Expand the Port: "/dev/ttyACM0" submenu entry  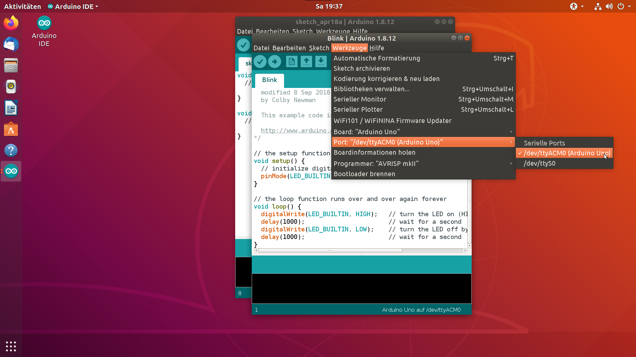(x=423, y=142)
